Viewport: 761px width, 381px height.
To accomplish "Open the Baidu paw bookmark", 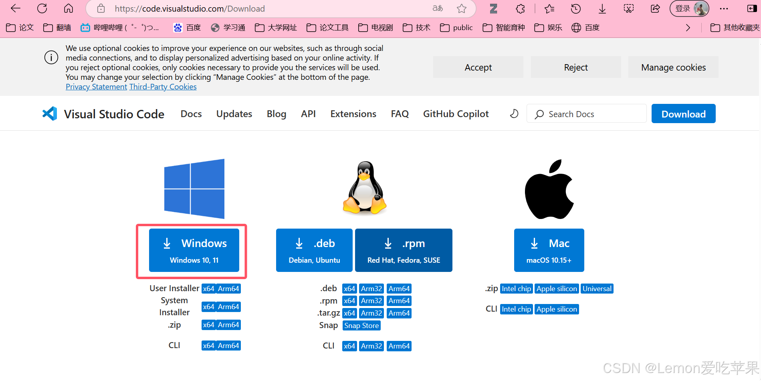I will tap(187, 27).
